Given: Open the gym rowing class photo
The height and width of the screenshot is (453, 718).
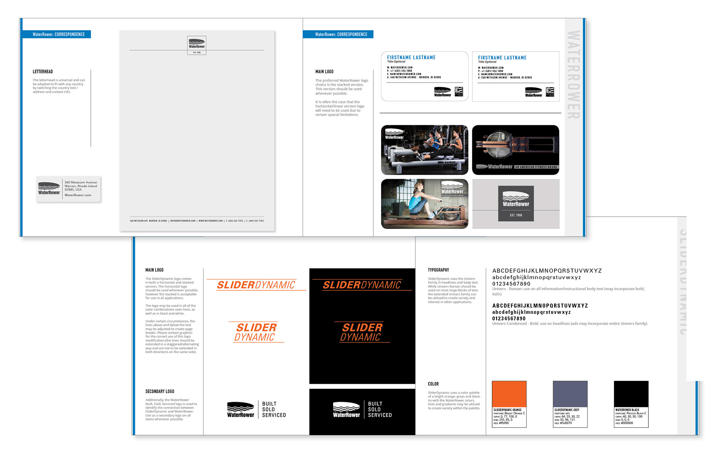Looking at the screenshot, I should point(424,150).
